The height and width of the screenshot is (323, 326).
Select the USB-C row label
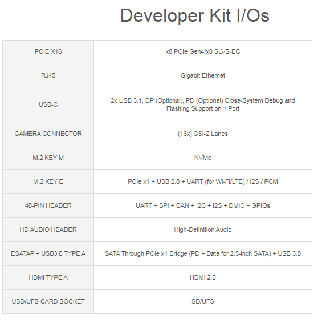pyautogui.click(x=48, y=104)
